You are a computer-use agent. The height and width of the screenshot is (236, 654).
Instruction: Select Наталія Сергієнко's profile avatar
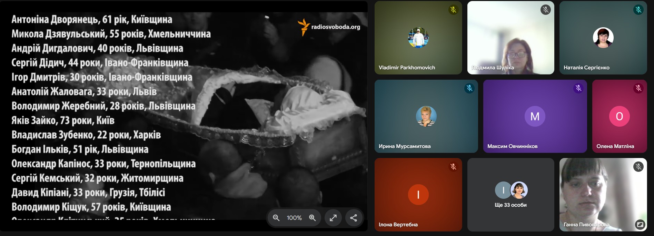tap(603, 38)
